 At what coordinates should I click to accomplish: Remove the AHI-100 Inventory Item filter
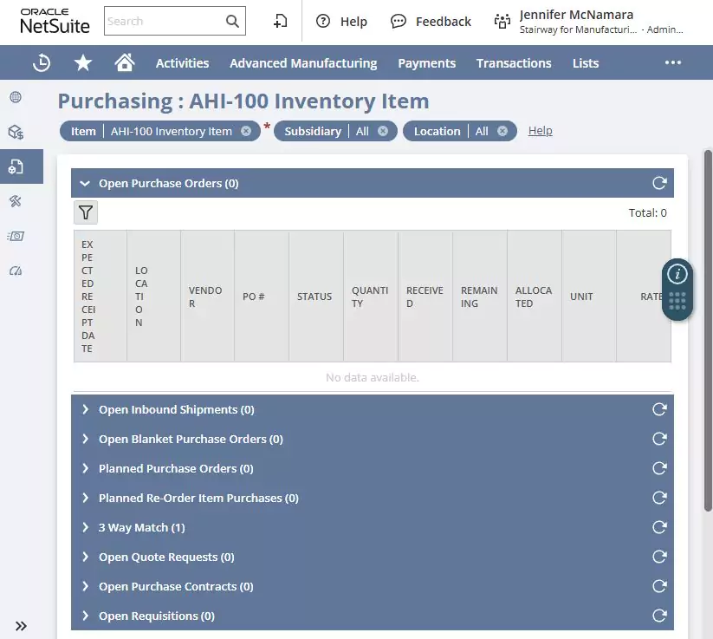point(246,131)
